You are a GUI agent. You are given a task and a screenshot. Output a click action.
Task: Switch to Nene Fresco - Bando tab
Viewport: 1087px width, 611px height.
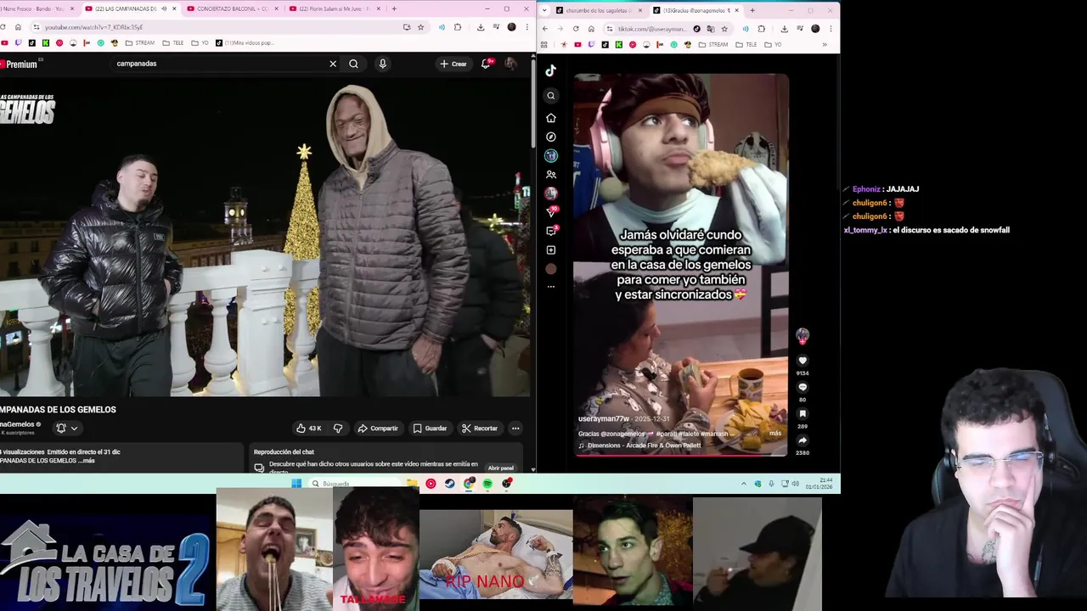36,8
